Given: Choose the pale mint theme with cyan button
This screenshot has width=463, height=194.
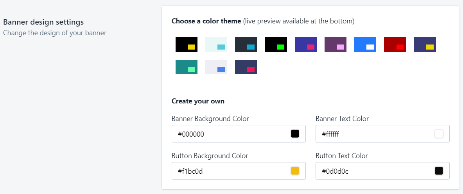Looking at the screenshot, I should point(216,44).
